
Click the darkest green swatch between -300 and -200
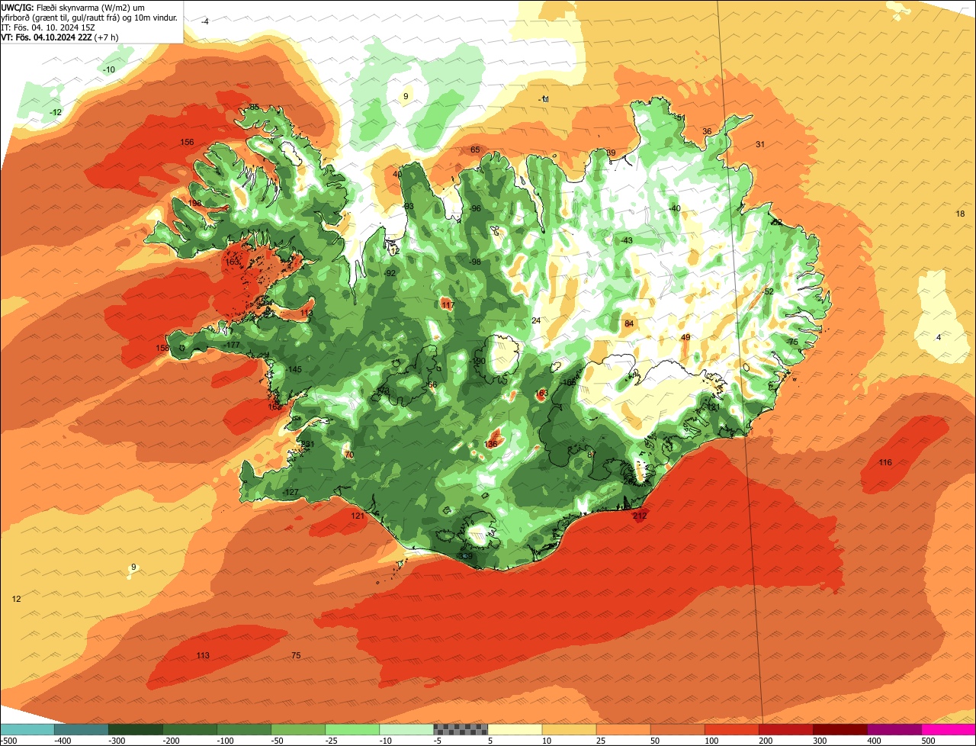(136, 729)
